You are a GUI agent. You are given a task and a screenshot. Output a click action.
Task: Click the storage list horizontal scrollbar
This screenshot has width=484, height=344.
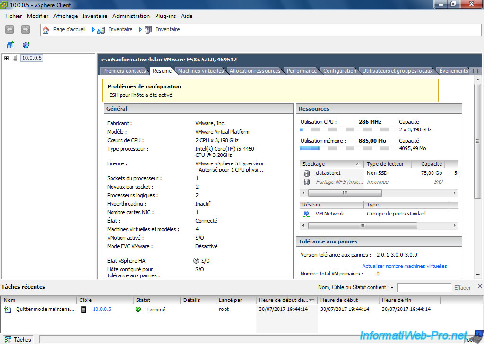point(345,193)
